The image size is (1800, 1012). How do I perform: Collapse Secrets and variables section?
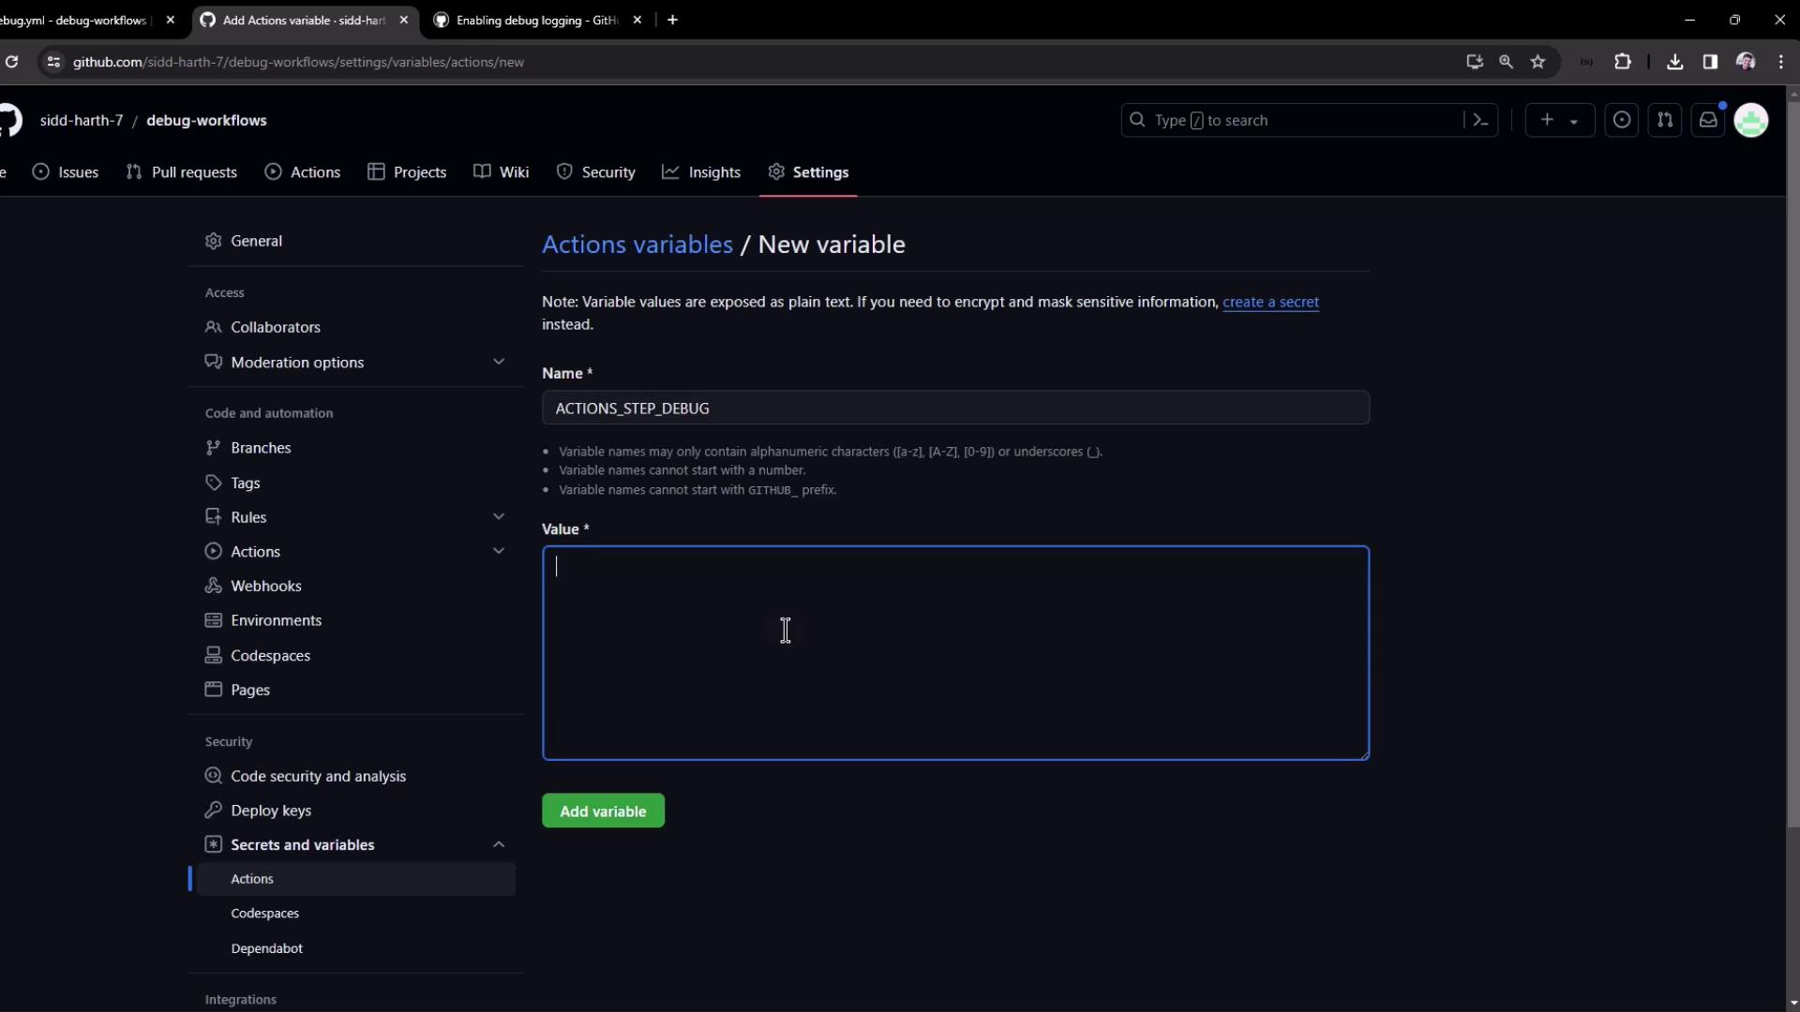(x=499, y=844)
